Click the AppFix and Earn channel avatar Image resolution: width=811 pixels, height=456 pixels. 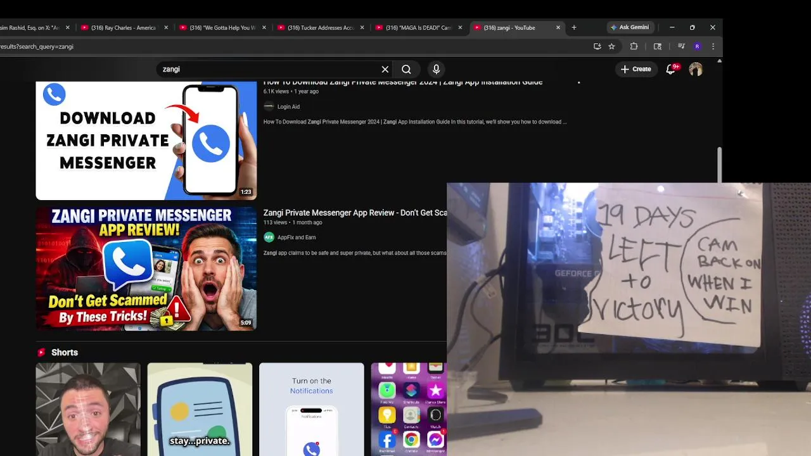pos(269,237)
